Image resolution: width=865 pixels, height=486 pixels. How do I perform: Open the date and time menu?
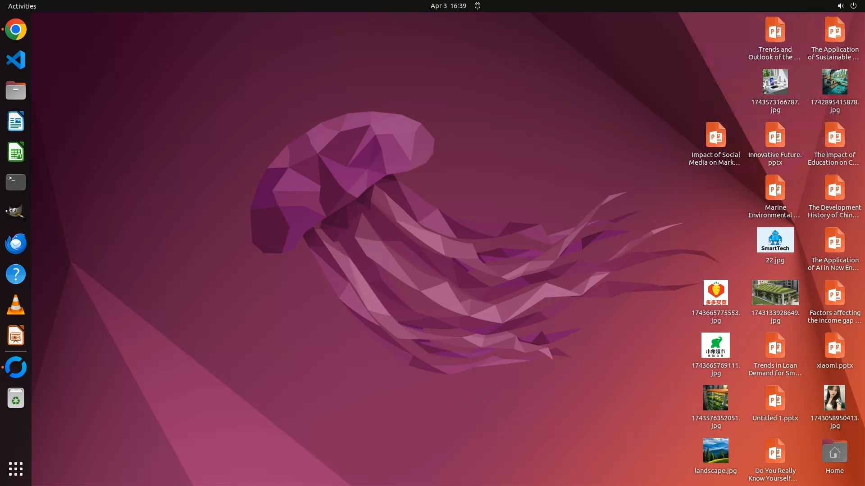coord(448,6)
